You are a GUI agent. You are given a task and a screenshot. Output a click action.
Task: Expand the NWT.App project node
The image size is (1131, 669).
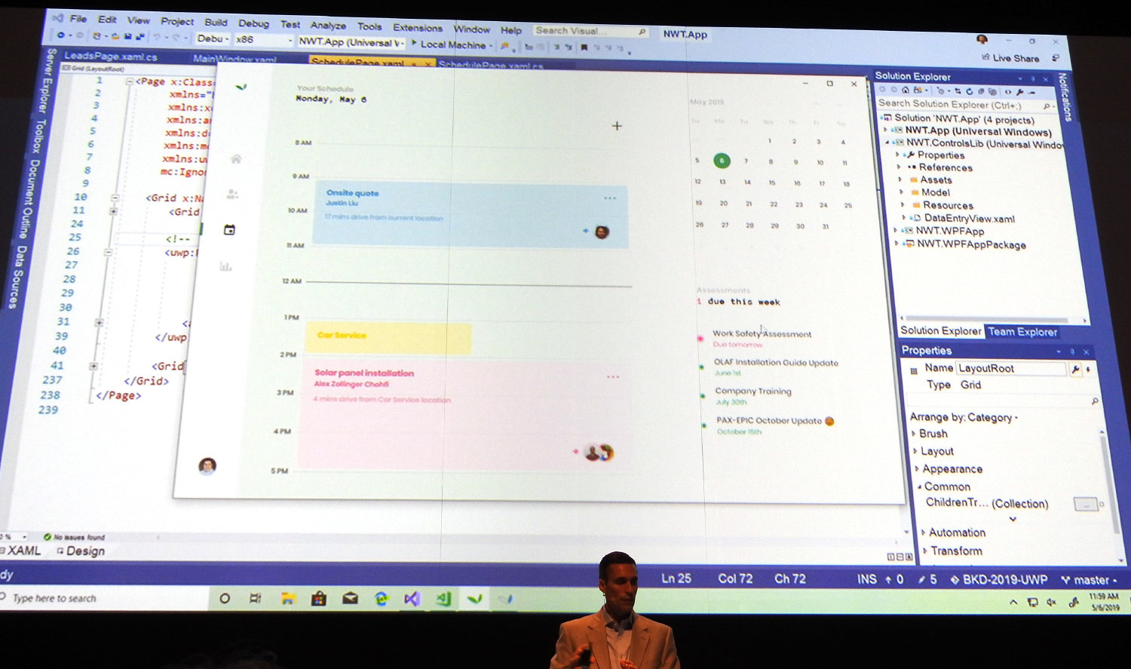coord(887,130)
